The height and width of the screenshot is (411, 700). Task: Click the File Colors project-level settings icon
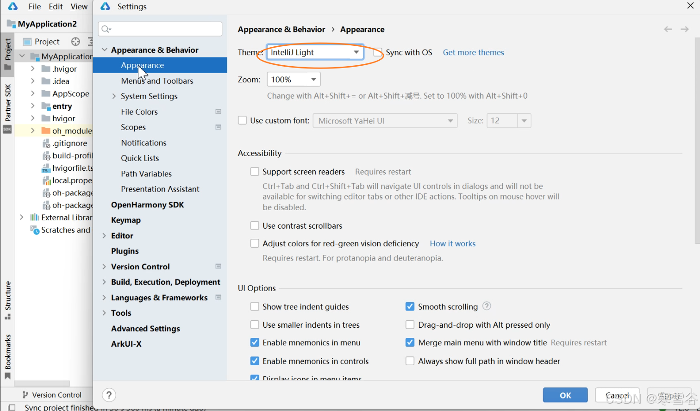point(218,112)
